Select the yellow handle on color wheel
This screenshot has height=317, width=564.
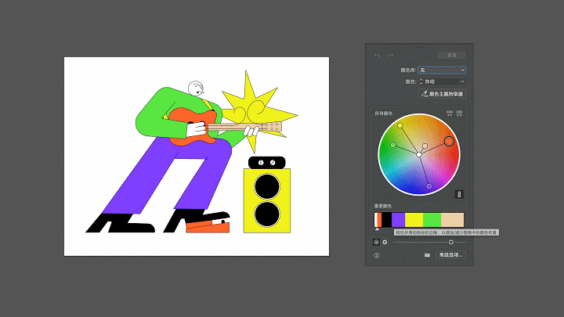400,125
